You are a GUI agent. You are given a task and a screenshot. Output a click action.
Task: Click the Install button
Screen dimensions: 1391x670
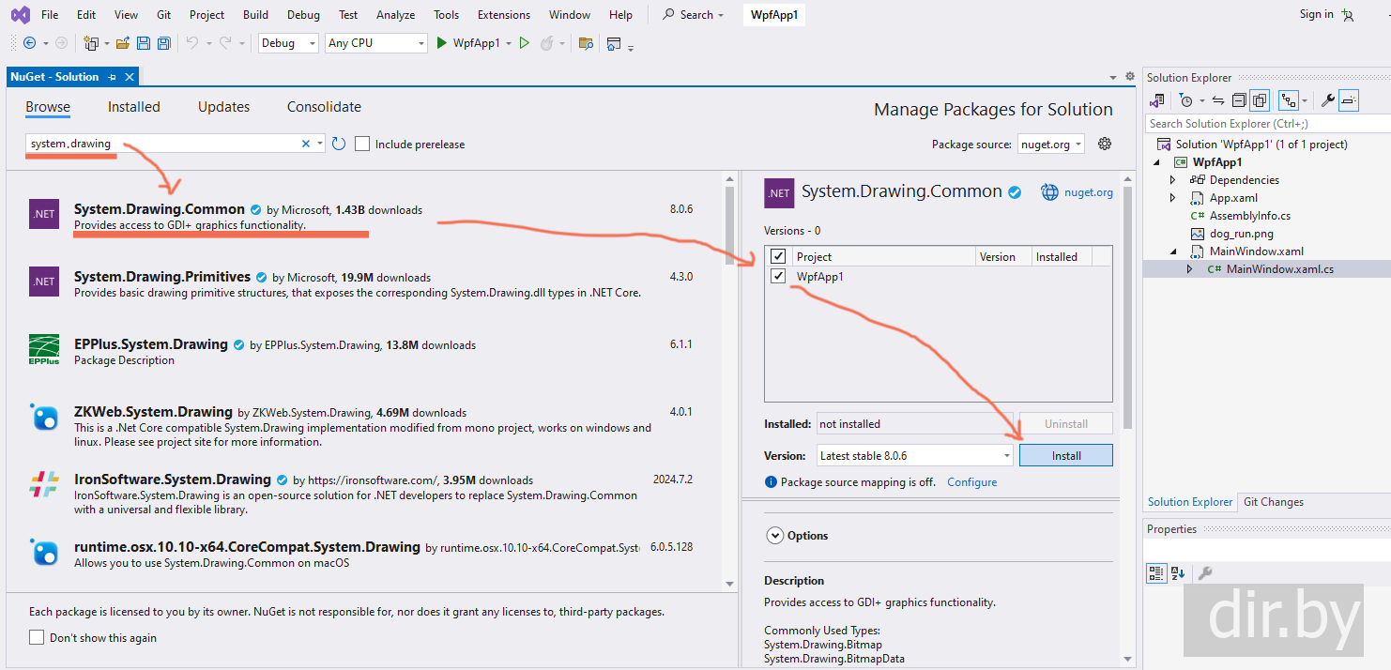coord(1065,456)
